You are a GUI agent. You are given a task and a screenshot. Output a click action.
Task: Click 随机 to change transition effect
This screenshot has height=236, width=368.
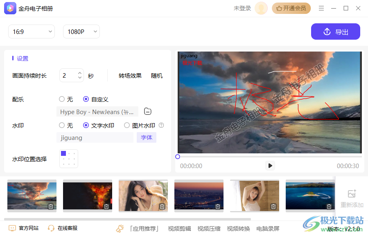point(156,75)
